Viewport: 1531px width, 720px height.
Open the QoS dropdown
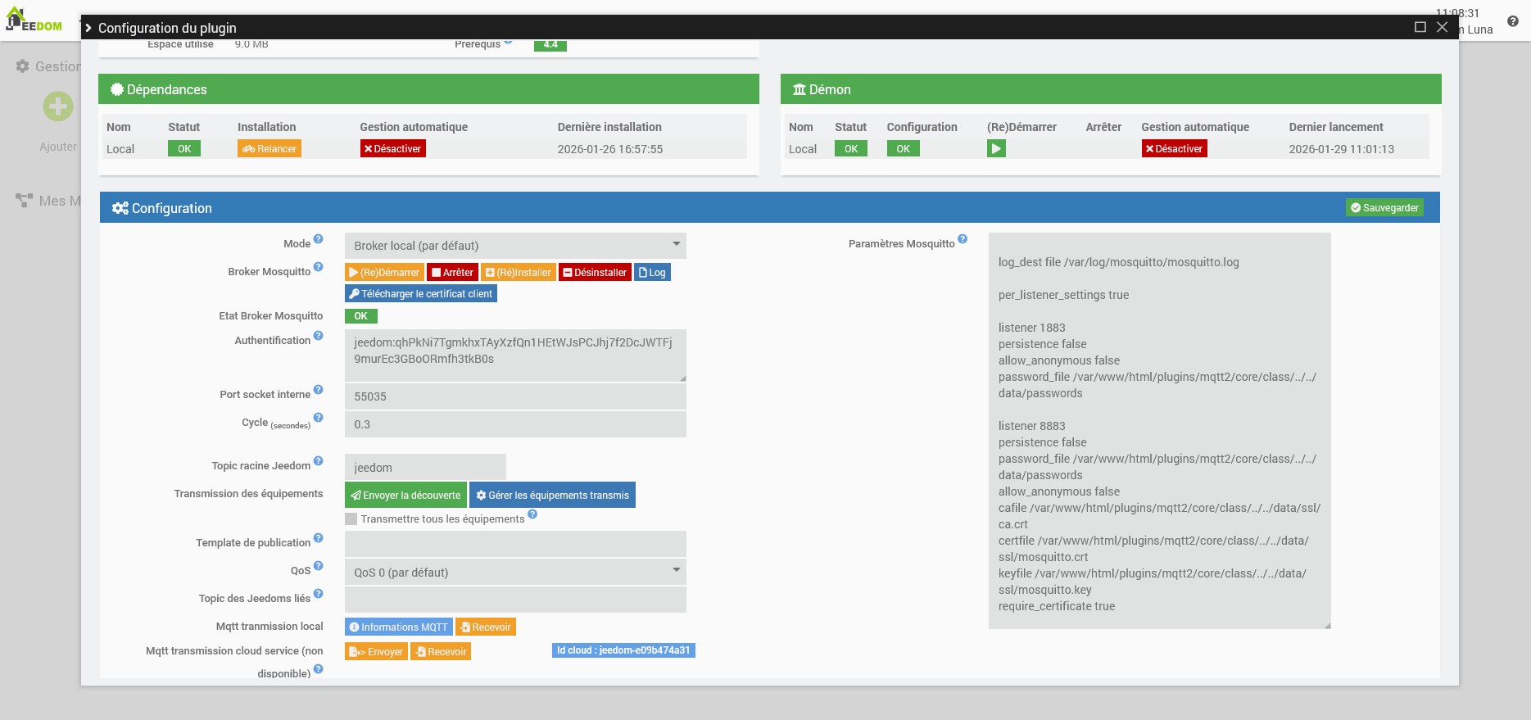pyautogui.click(x=515, y=573)
